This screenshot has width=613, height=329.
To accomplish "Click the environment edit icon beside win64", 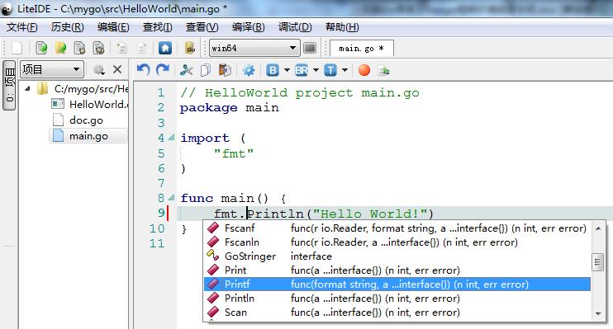I will 310,48.
